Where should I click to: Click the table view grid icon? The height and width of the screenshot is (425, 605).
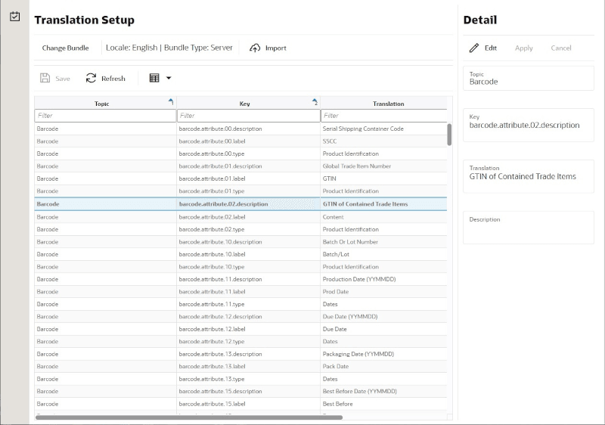click(154, 78)
